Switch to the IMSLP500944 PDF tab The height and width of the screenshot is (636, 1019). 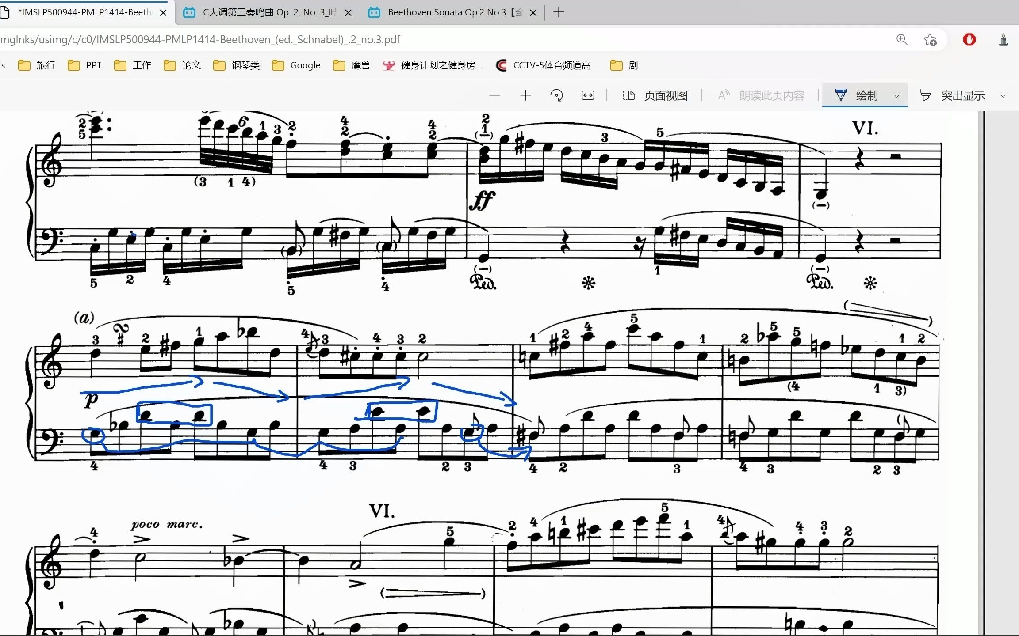point(84,12)
